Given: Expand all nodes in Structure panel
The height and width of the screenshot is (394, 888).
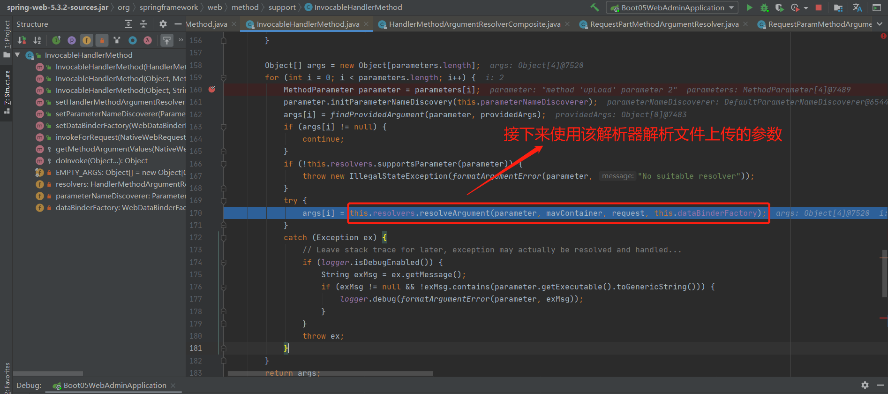Looking at the screenshot, I should click(x=128, y=24).
